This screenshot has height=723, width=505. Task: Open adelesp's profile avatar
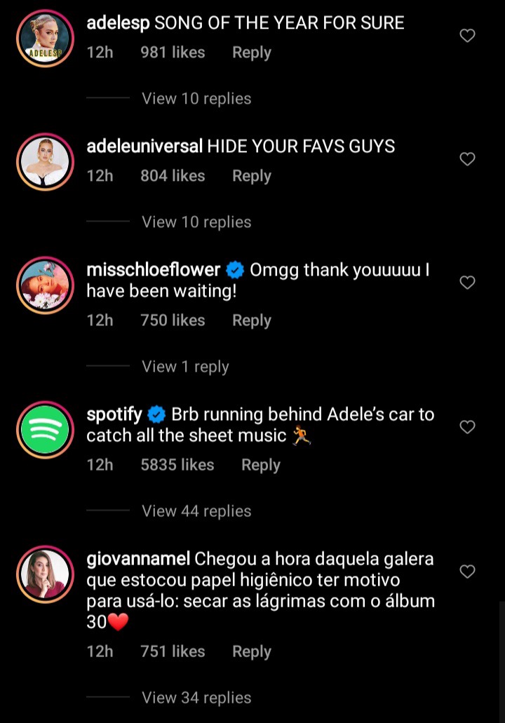click(45, 39)
